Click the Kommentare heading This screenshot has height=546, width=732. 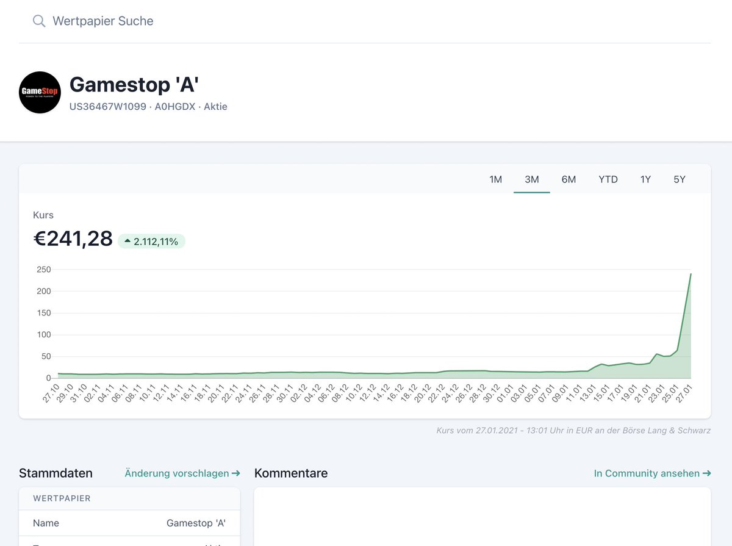[x=291, y=473]
